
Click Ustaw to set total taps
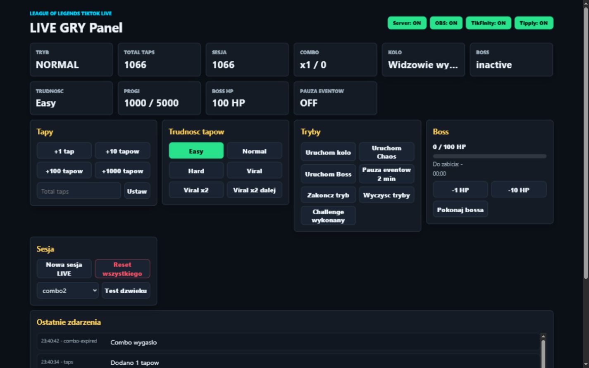[137, 191]
